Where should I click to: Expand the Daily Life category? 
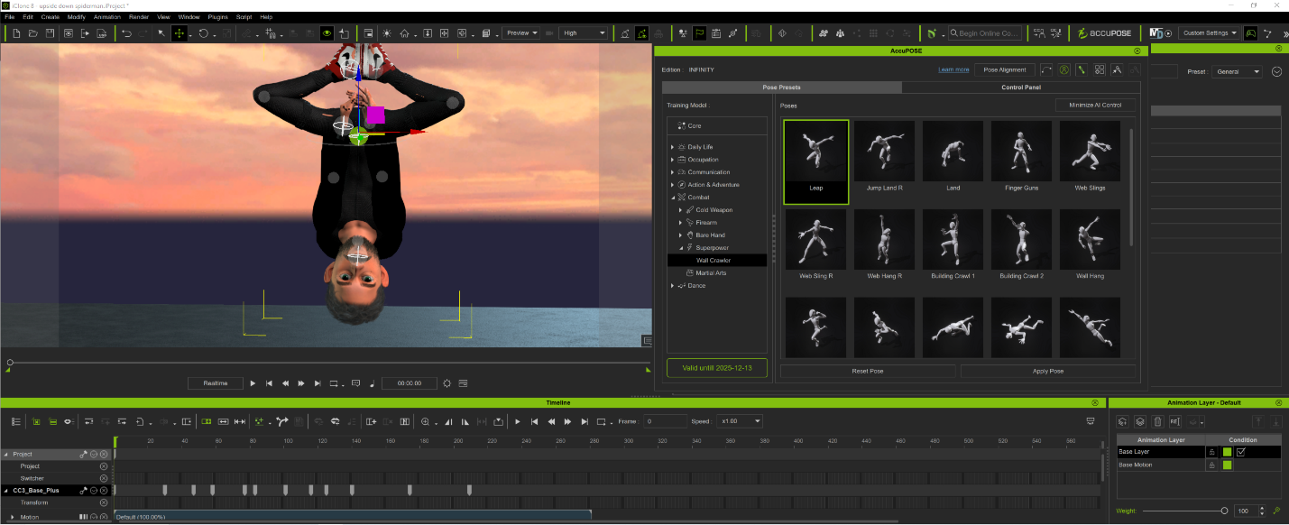pos(672,147)
